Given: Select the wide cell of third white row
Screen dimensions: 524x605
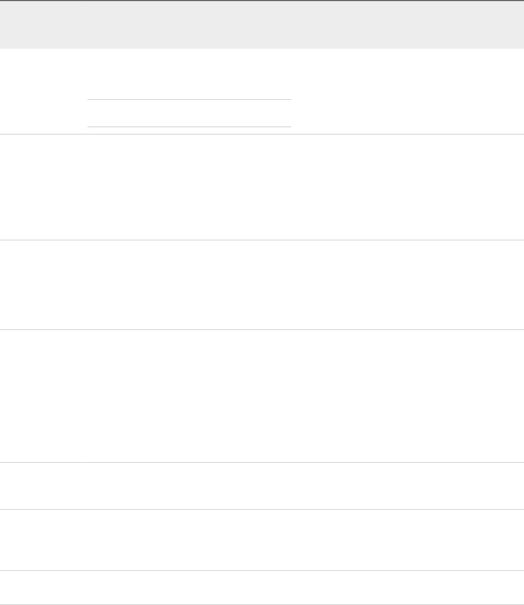Looking at the screenshot, I should click(x=303, y=285).
